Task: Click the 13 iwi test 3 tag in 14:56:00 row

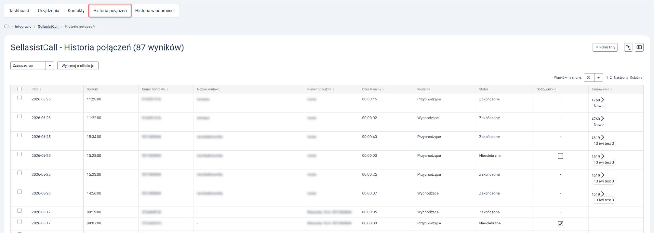Action: coord(604,200)
